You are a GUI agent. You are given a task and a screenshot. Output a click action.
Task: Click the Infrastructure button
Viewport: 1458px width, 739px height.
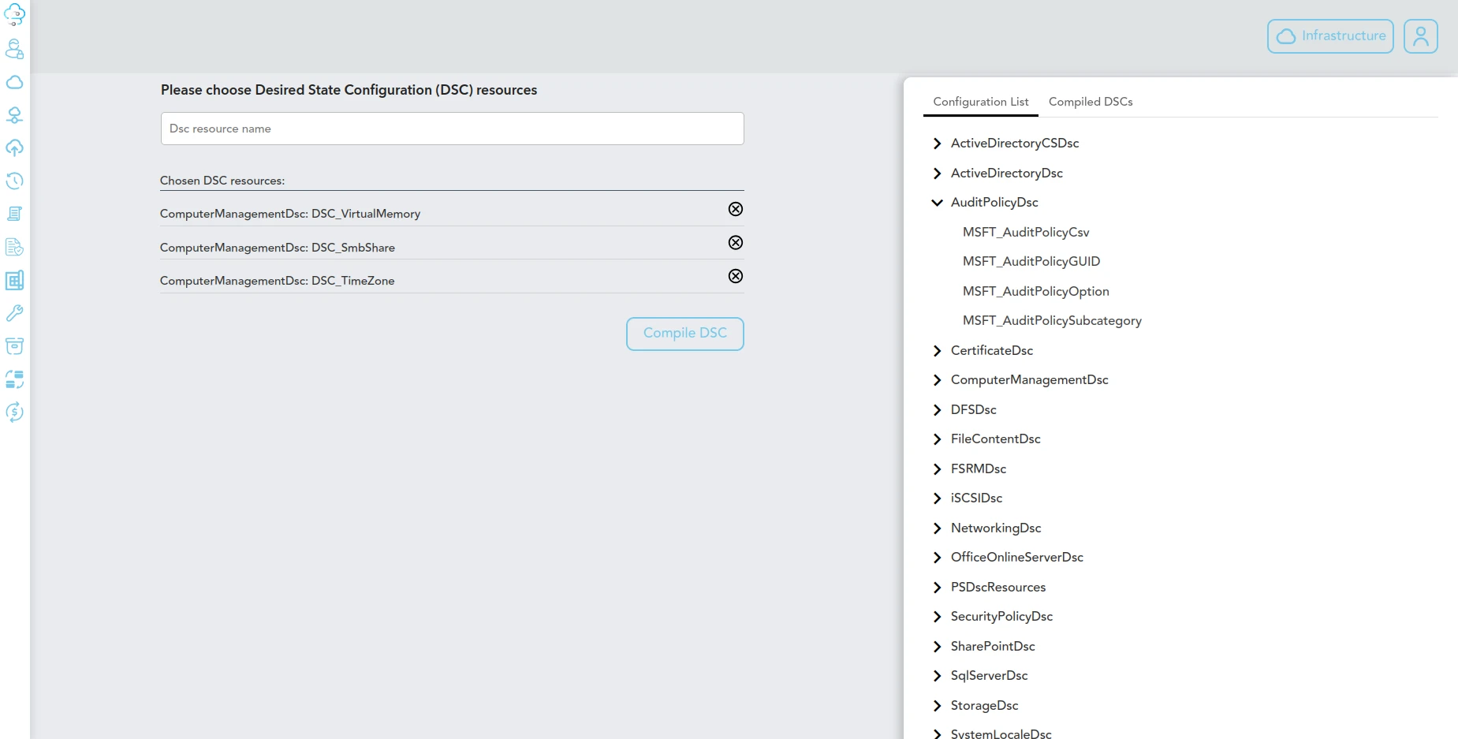pos(1330,36)
